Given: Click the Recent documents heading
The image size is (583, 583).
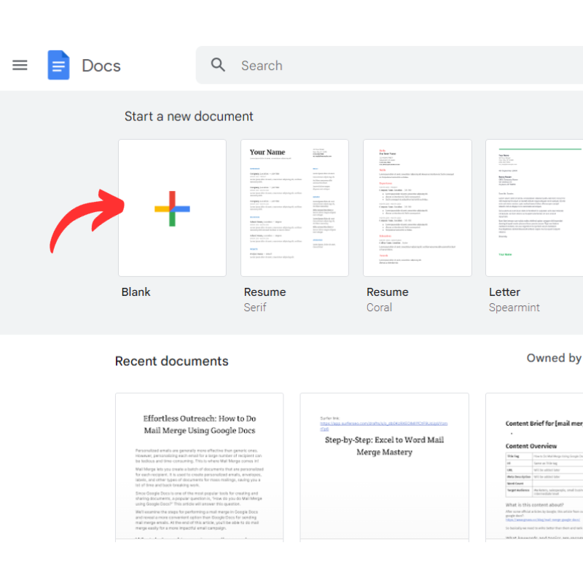Looking at the screenshot, I should (171, 361).
